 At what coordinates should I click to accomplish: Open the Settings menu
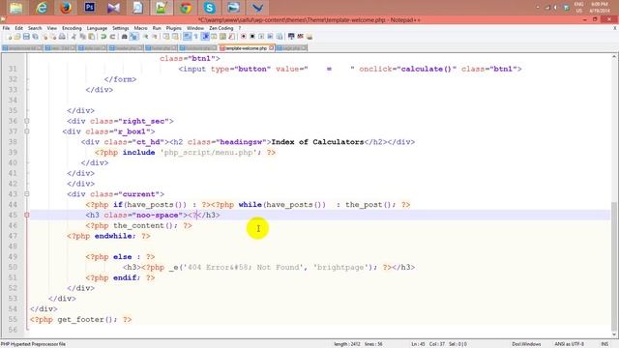click(120, 28)
